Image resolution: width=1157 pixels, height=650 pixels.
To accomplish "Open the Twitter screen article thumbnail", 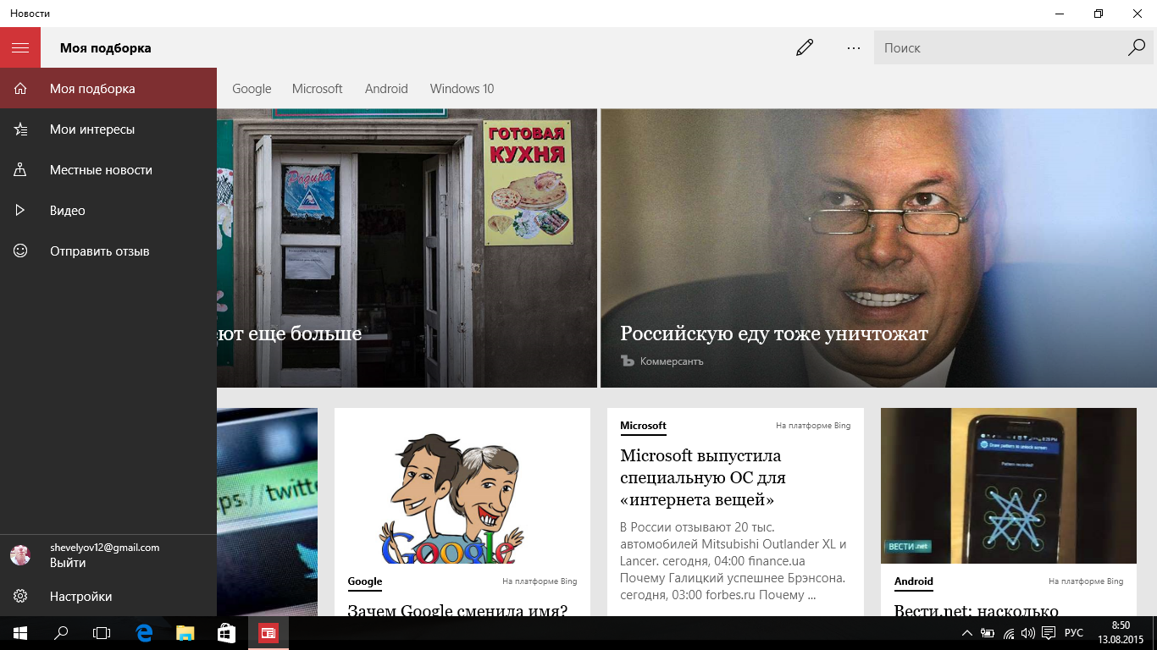I will [267, 512].
